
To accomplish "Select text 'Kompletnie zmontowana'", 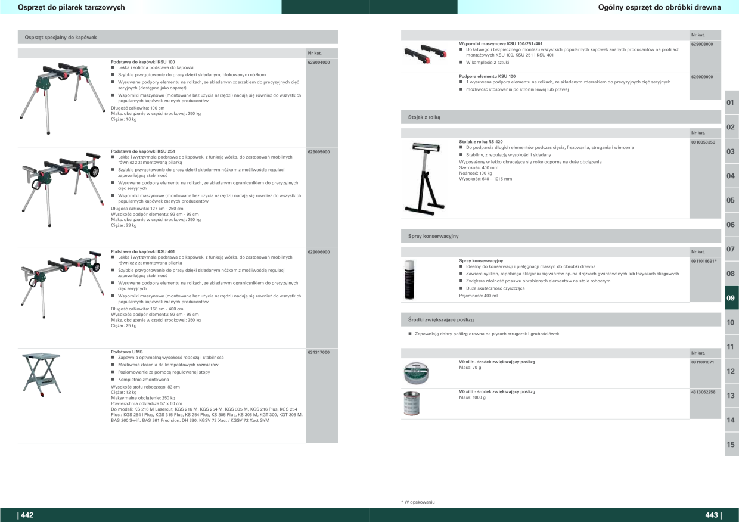I will tap(143, 379).
